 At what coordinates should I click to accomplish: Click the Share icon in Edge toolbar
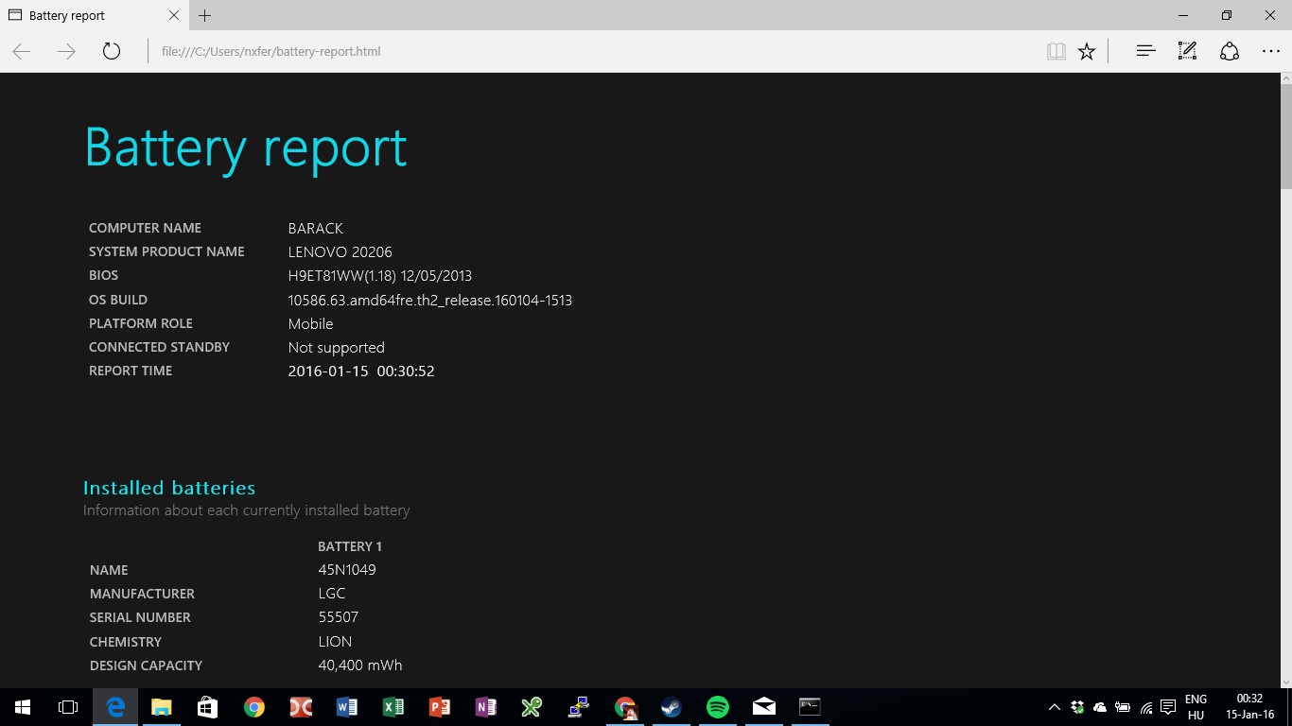[1229, 51]
